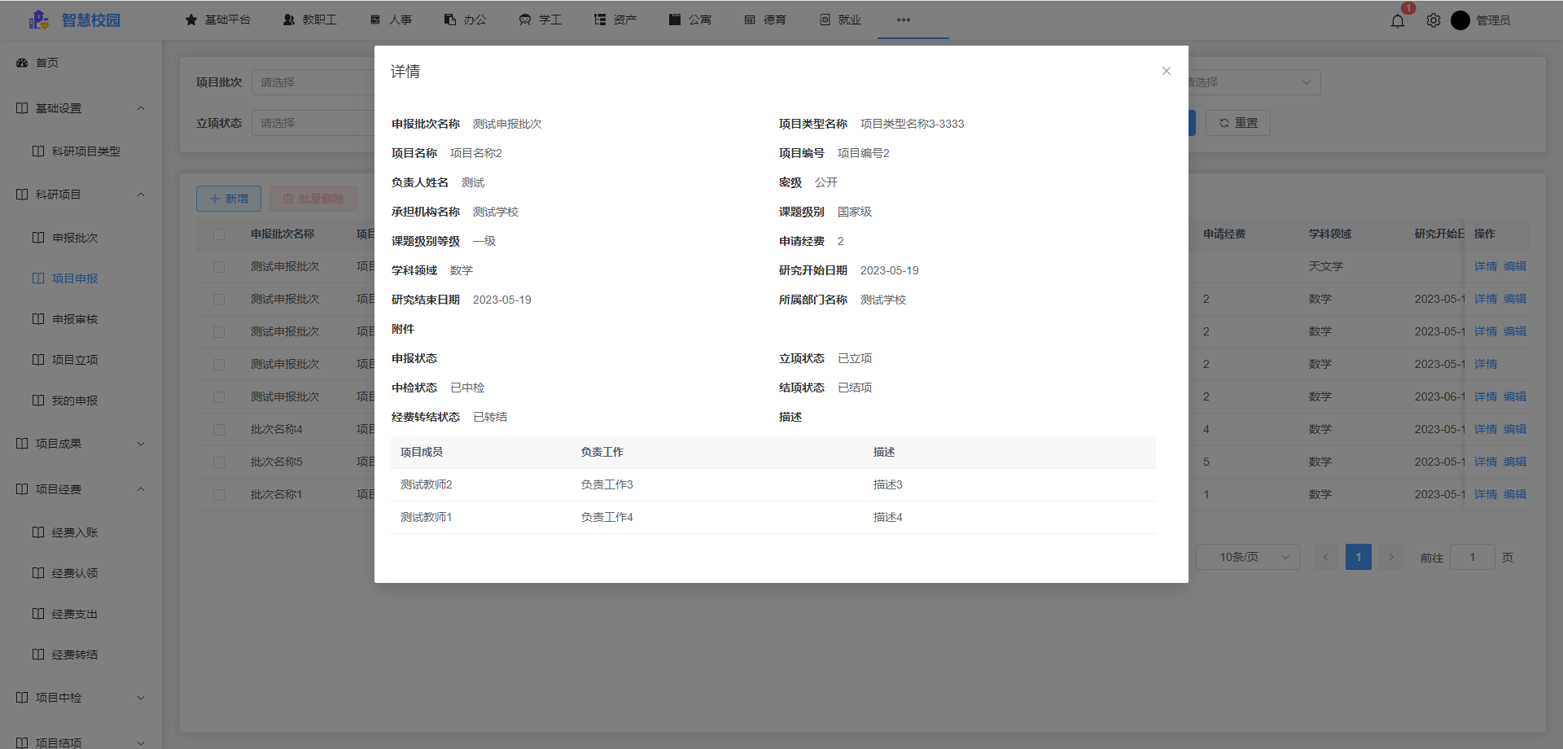Open the notification bell with badge

click(x=1397, y=20)
